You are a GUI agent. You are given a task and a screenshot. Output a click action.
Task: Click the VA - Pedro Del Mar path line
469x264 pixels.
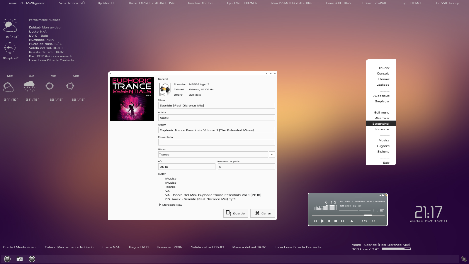213,195
